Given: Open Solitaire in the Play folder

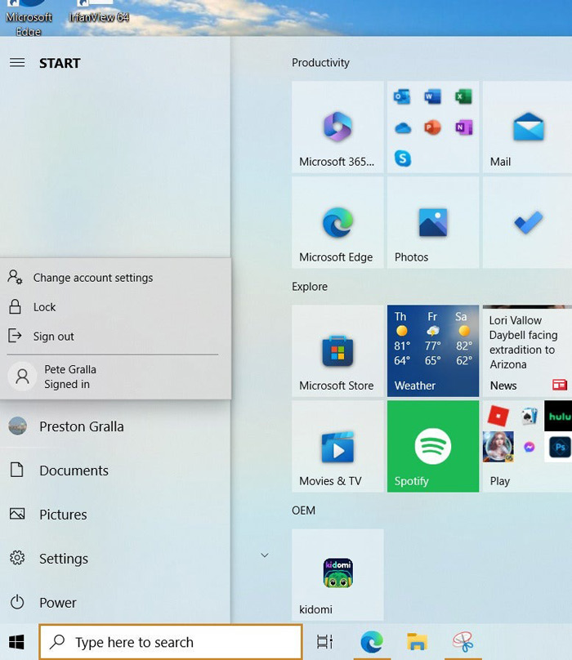Looking at the screenshot, I should 529,416.
